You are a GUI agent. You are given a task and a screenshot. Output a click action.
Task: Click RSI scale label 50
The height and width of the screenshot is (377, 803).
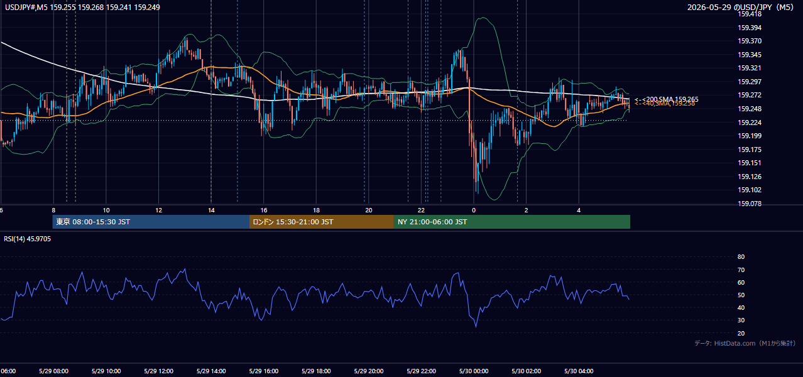click(741, 295)
